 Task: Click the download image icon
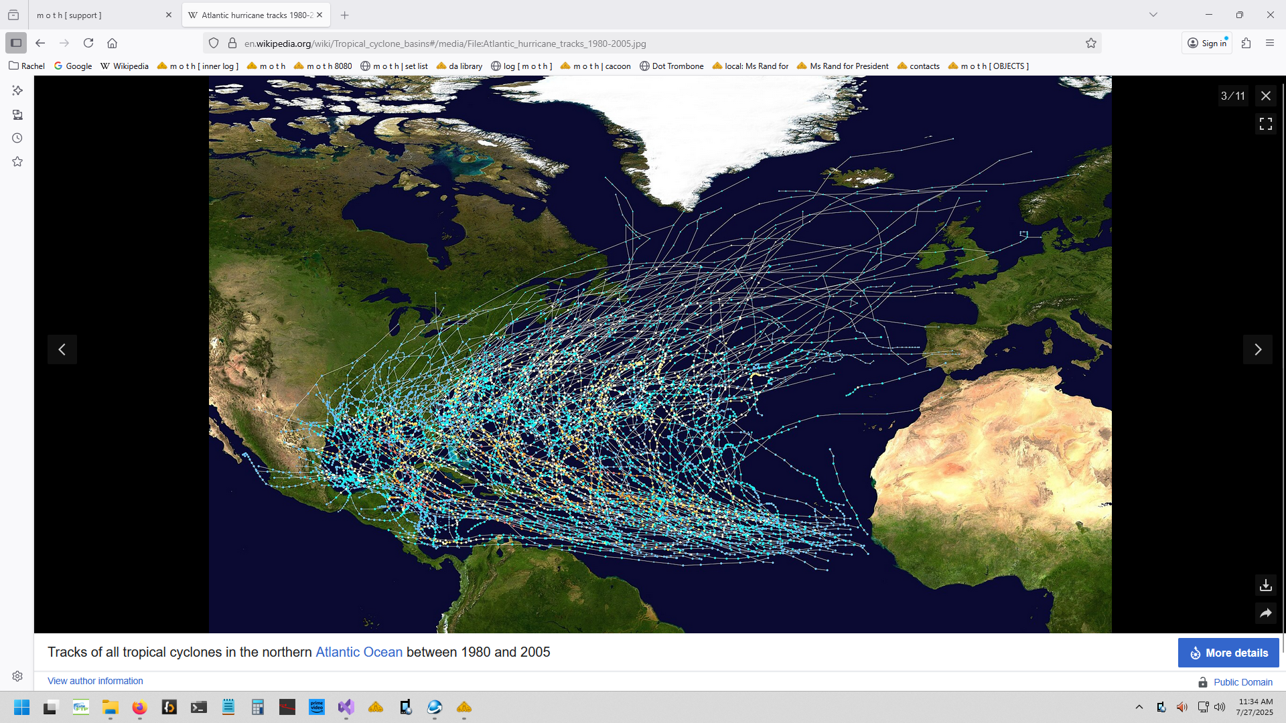1265,585
